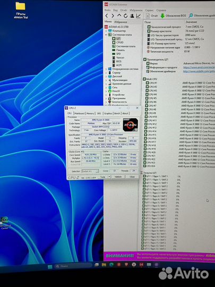Open AMD product information link
This screenshot has width=215, height=287.
pyautogui.click(x=199, y=67)
